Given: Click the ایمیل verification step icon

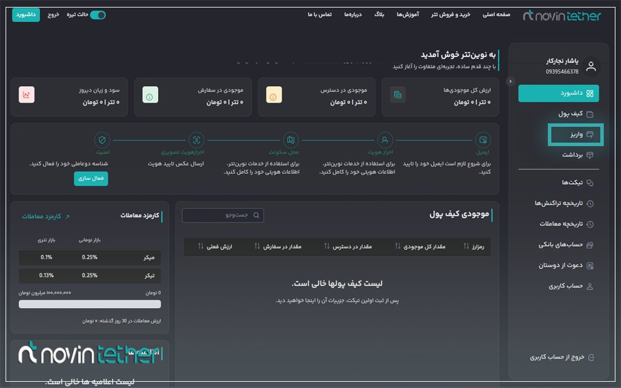Looking at the screenshot, I should pyautogui.click(x=483, y=140).
